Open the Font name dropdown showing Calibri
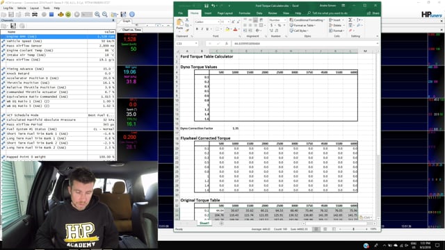This screenshot has height=250, width=445. (218, 22)
